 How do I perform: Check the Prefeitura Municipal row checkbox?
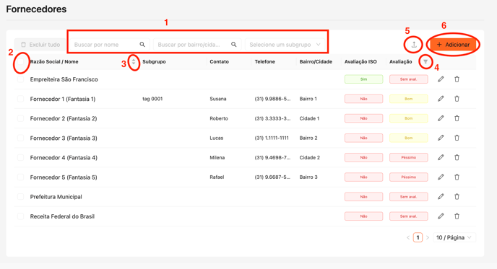(21, 197)
